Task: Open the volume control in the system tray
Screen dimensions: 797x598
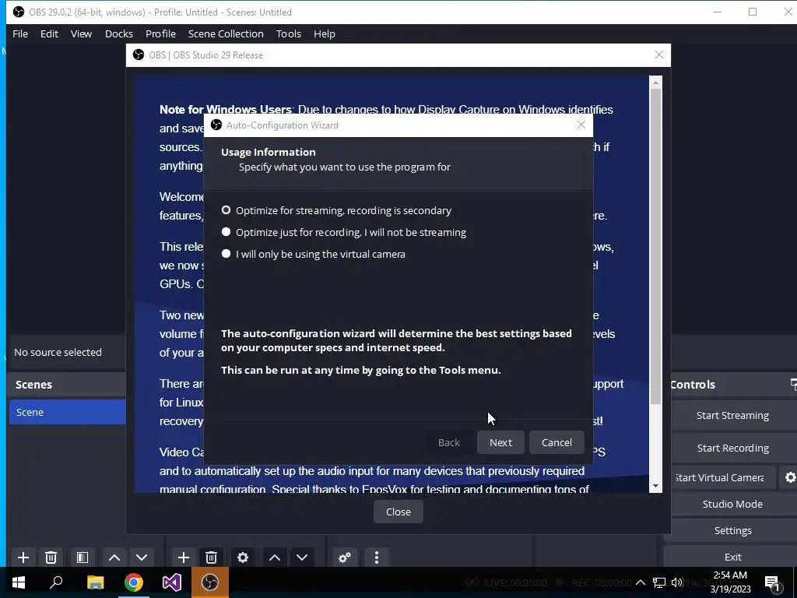Action: click(677, 582)
